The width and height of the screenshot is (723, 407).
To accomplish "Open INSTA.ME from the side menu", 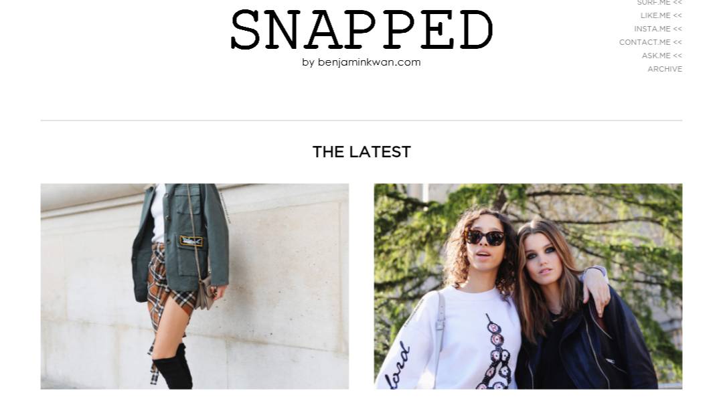I will tap(652, 29).
